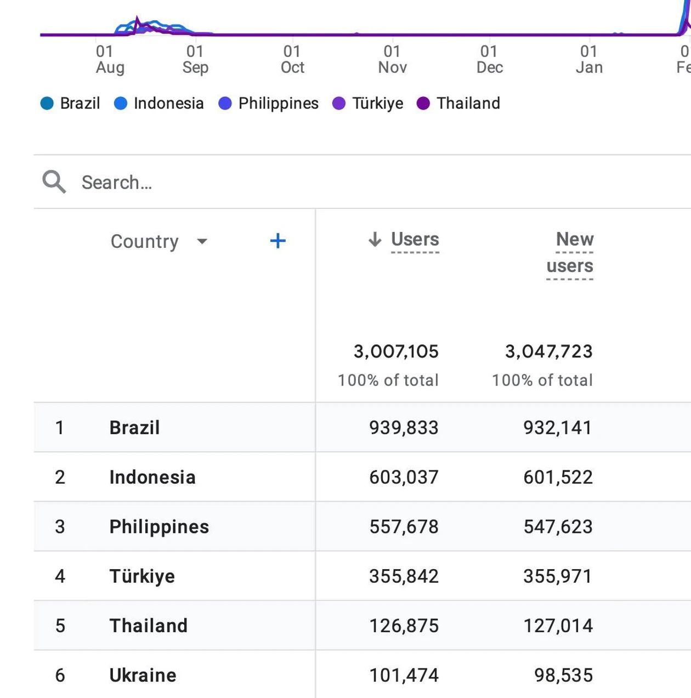
Task: Select the Thailand row entry
Action: 148,626
